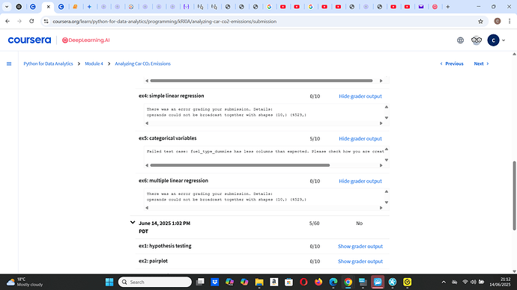Hide grader output for ex5 categorical variables
The width and height of the screenshot is (517, 290).
point(360,138)
